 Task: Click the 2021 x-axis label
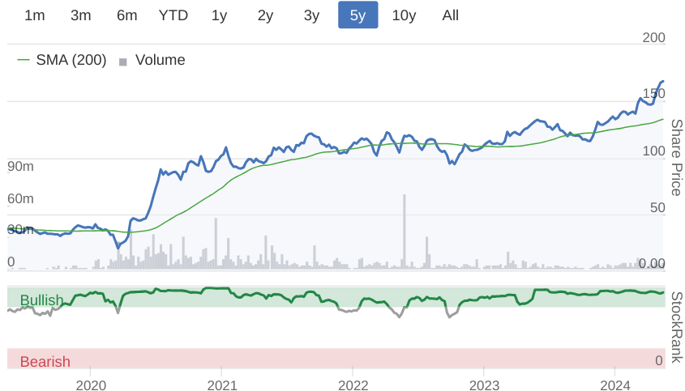pos(222,385)
